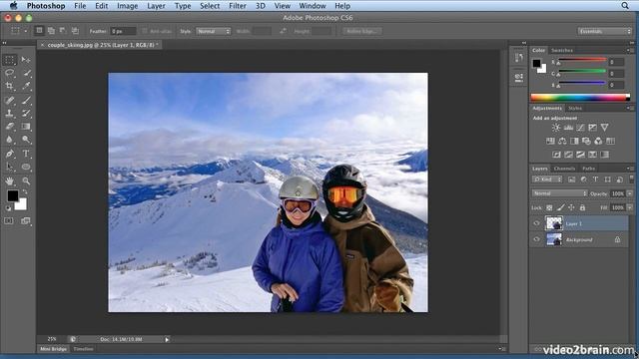Open the Timeline tab at bottom

(83, 349)
